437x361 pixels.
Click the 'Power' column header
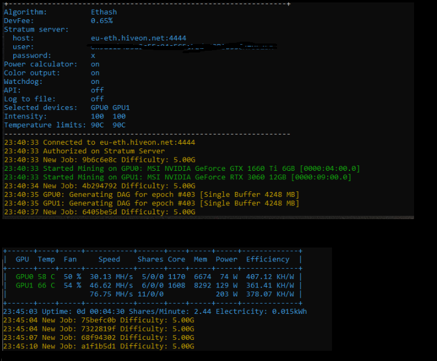(226, 260)
